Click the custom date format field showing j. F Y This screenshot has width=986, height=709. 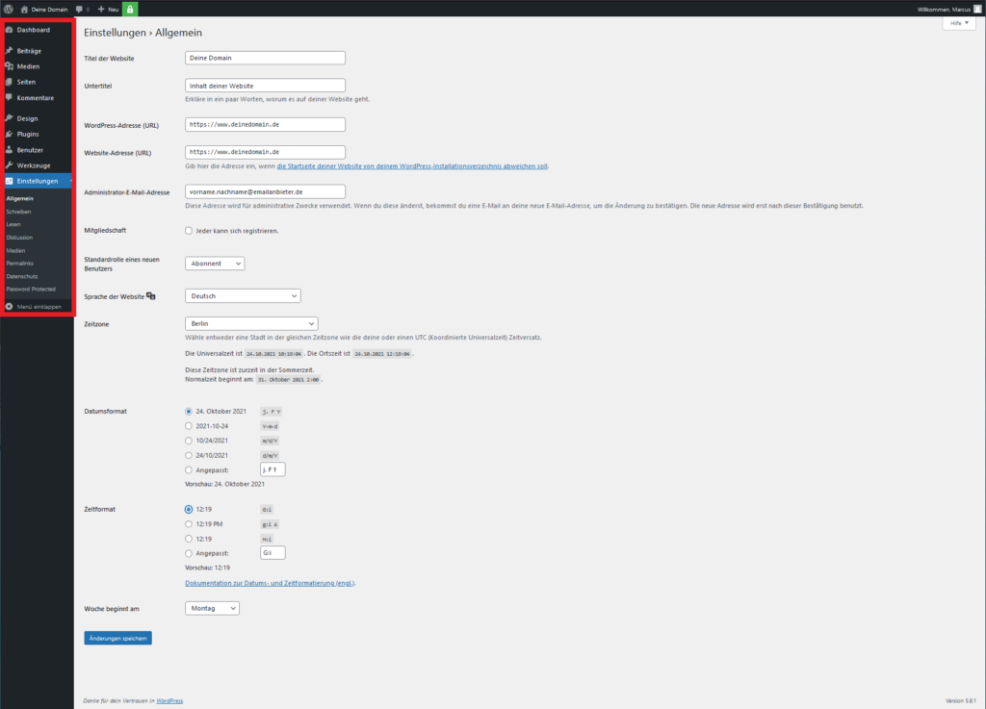click(x=272, y=469)
